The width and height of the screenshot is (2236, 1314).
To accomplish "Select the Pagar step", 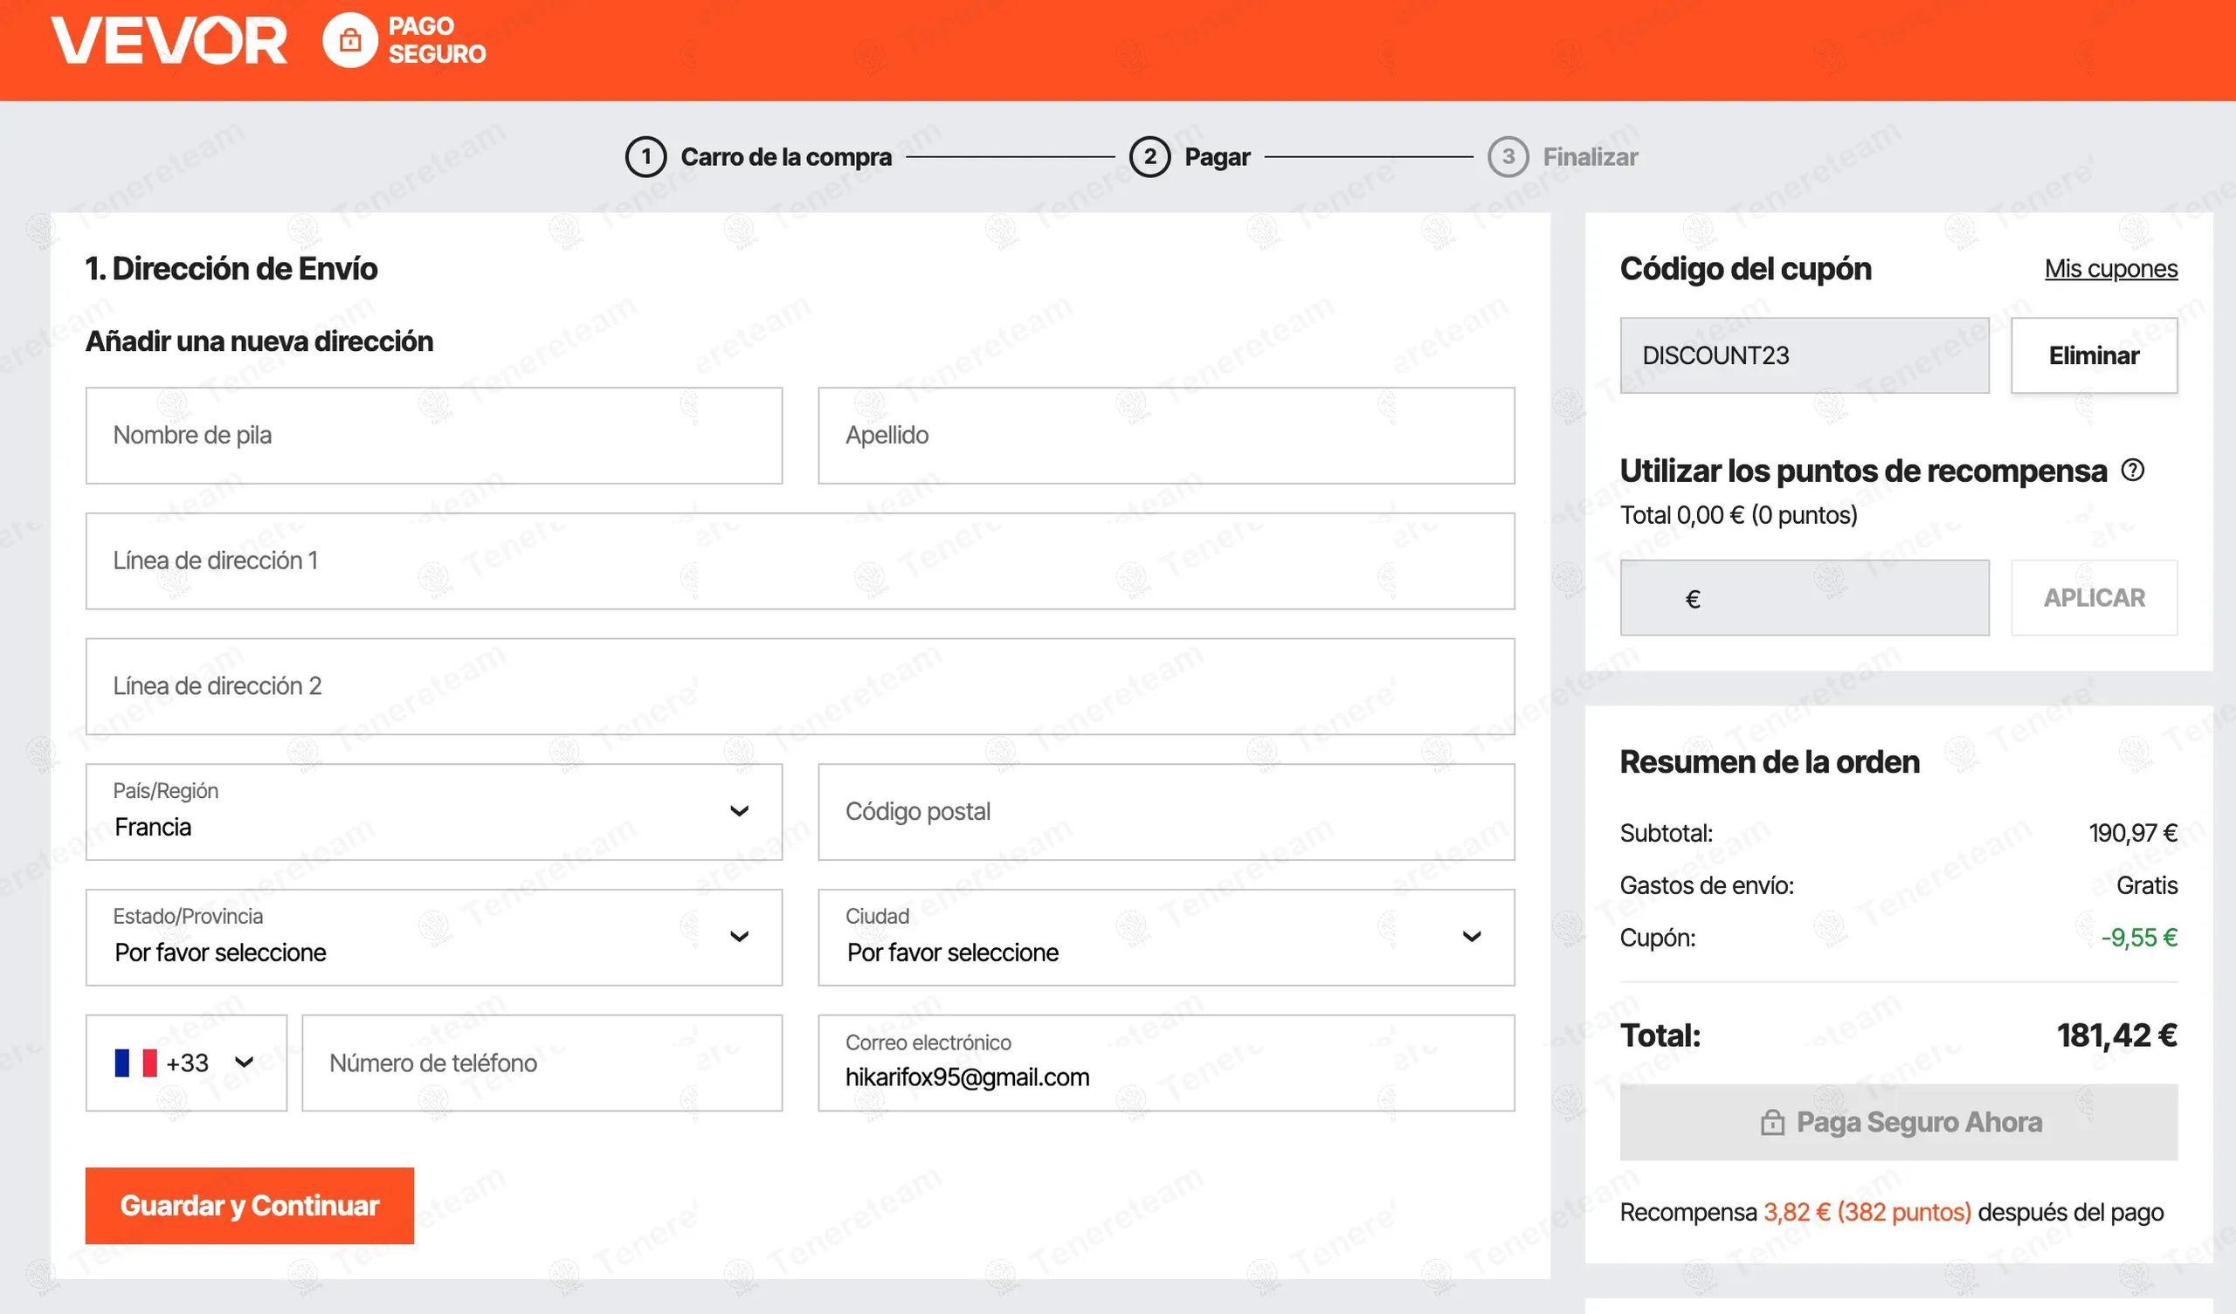I will (1218, 157).
